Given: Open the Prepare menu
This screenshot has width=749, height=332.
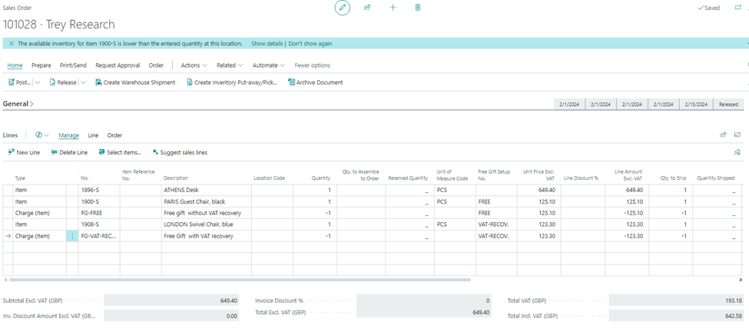Looking at the screenshot, I should pyautogui.click(x=41, y=65).
